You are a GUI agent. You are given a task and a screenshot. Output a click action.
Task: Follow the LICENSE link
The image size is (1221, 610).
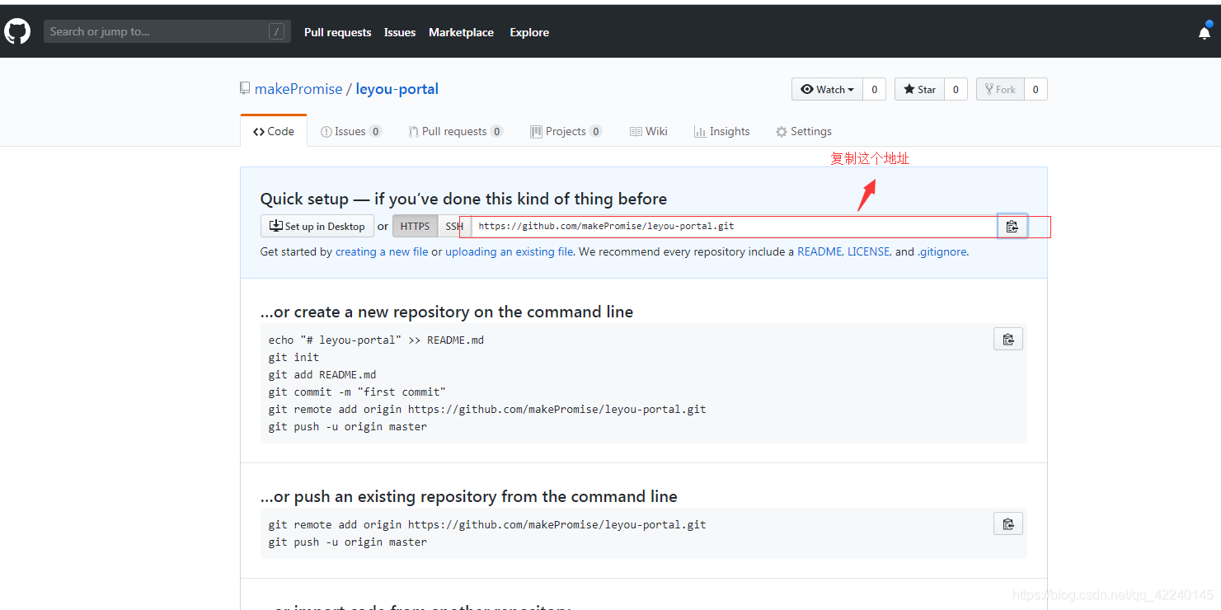[x=869, y=251]
